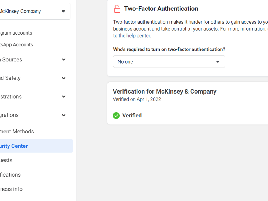Click the Two-Factor Authentication heading

pos(161,9)
